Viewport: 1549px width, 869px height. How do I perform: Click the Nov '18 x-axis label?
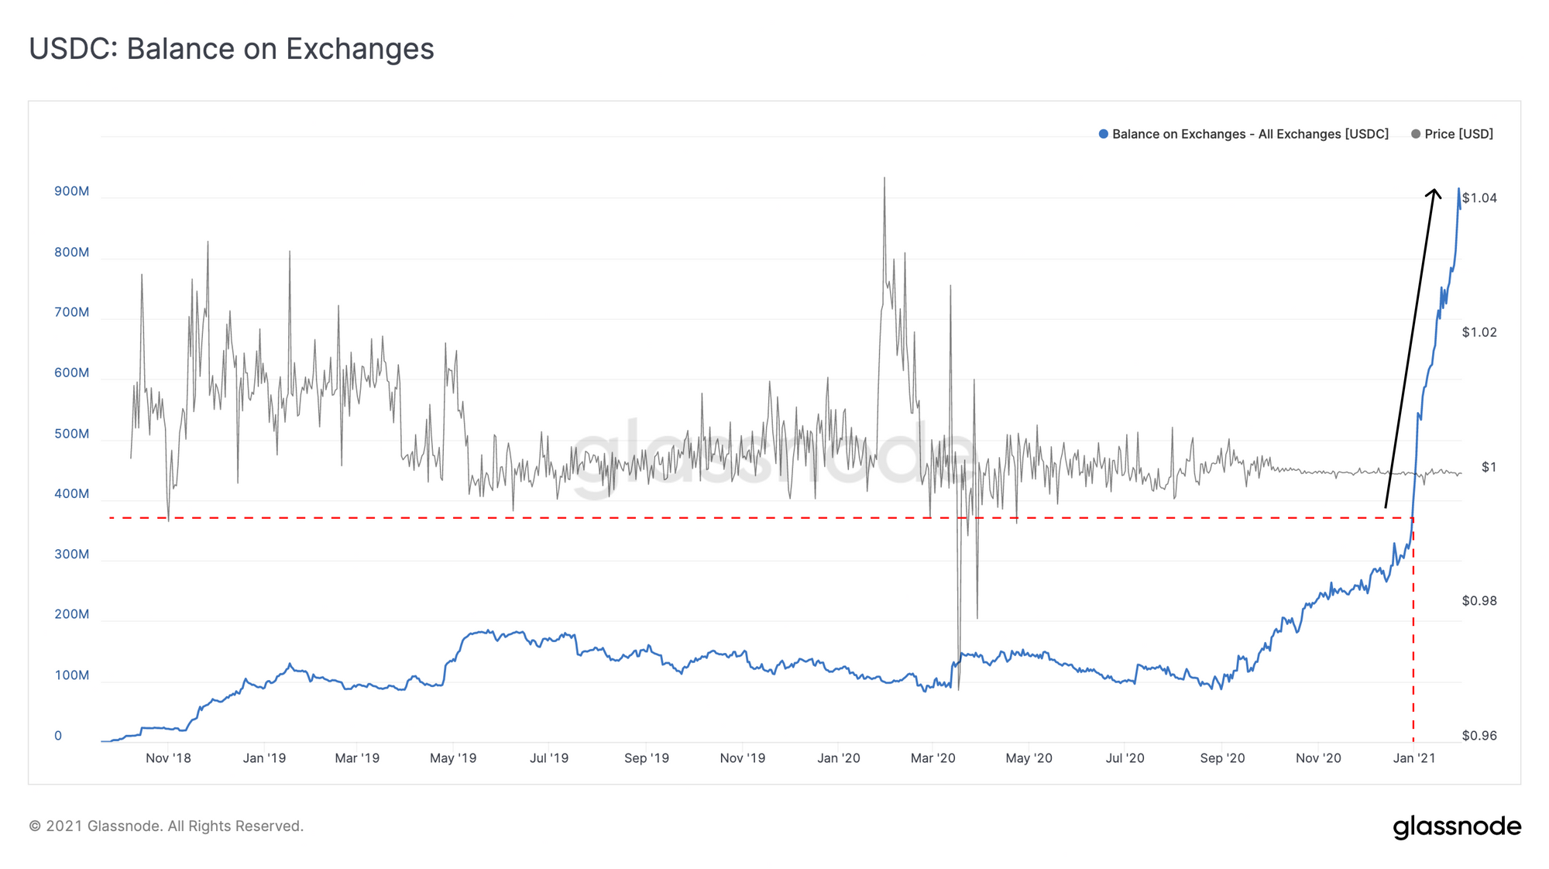pos(168,758)
